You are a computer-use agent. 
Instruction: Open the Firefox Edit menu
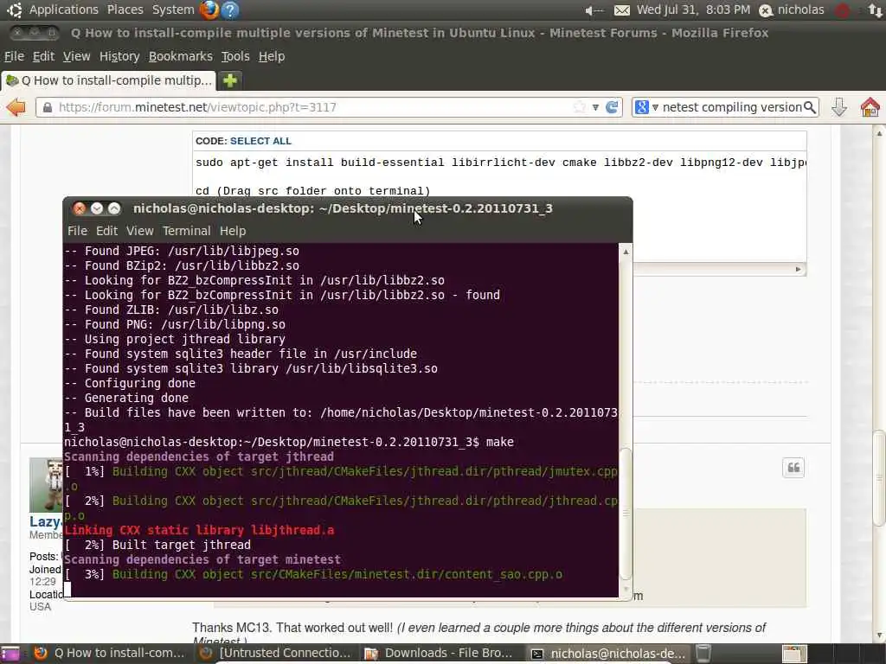(43, 56)
